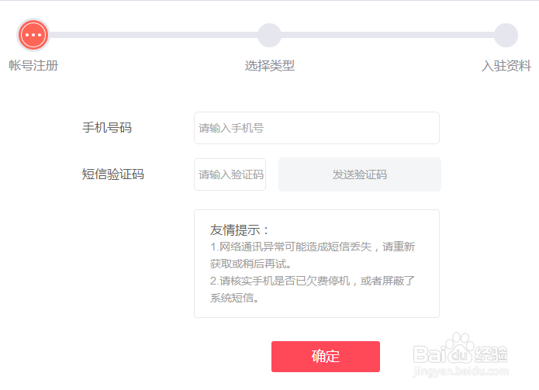539x390 pixels.
Task: Click the 短信验证码 field label
Action: coord(113,174)
